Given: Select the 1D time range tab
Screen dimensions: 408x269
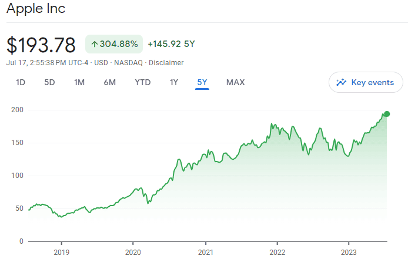Looking at the screenshot, I should [x=21, y=82].
